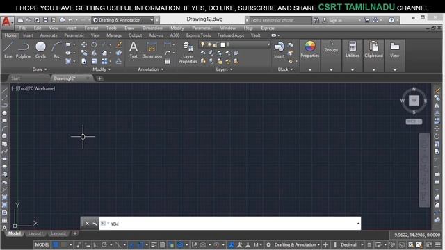Expand the Draw panel
445x250 pixels.
click(x=40, y=69)
